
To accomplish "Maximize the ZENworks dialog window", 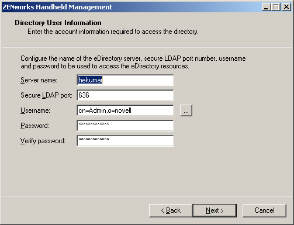I will [x=276, y=7].
